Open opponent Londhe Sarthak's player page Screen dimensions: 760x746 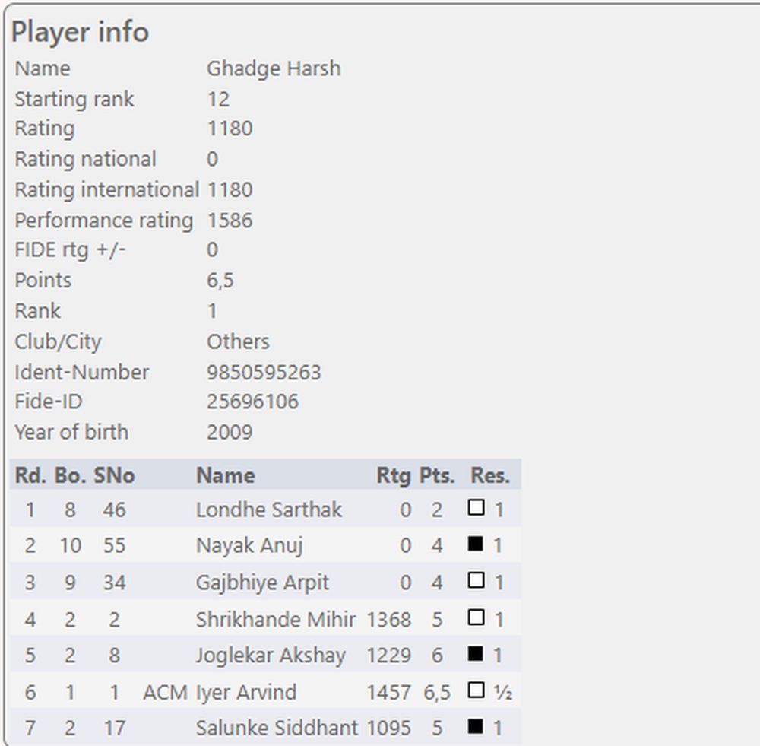[x=268, y=510]
